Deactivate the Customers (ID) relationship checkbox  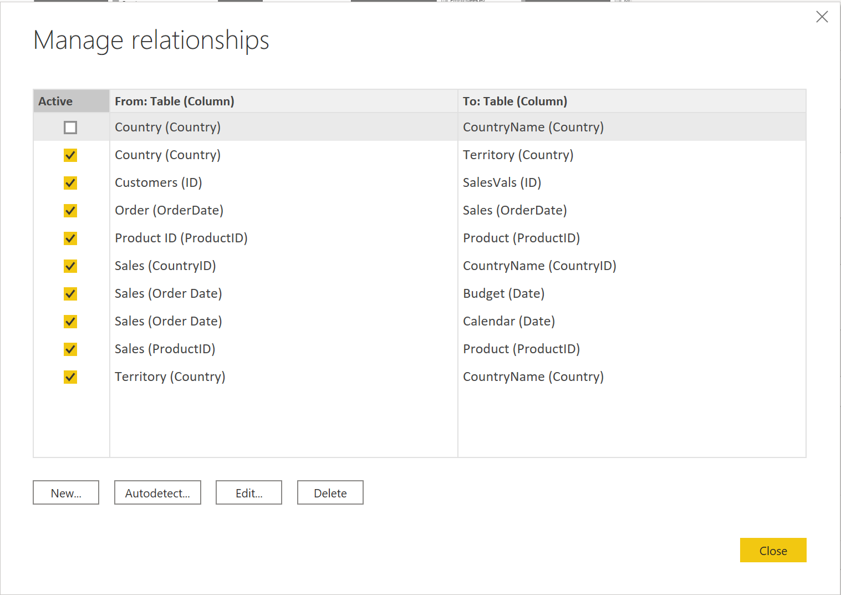click(70, 183)
